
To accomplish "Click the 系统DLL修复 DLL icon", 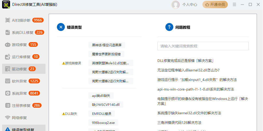I will (x=8, y=32).
